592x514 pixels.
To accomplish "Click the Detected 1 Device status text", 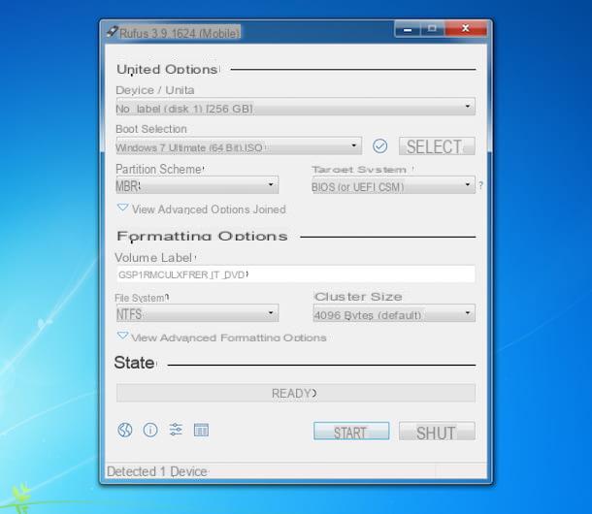I will [157, 471].
